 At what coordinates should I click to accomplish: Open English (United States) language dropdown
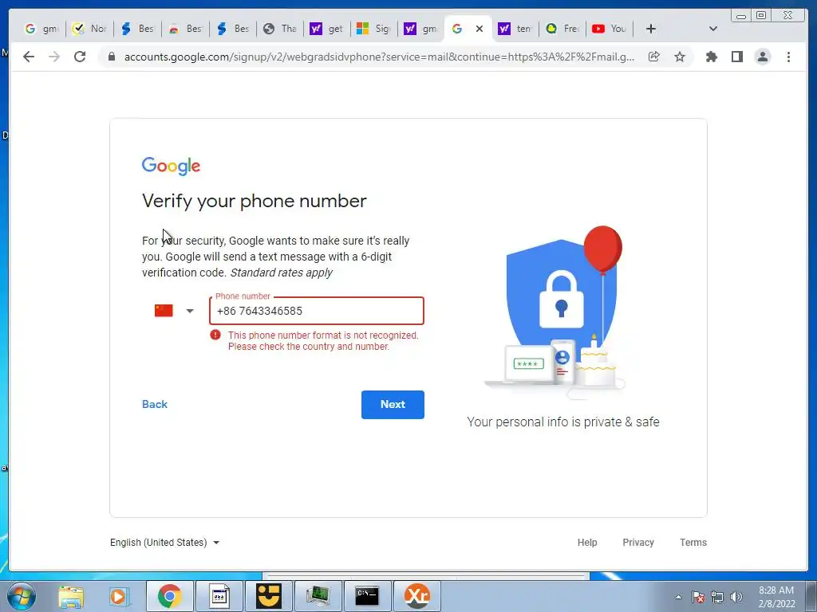coord(164,542)
